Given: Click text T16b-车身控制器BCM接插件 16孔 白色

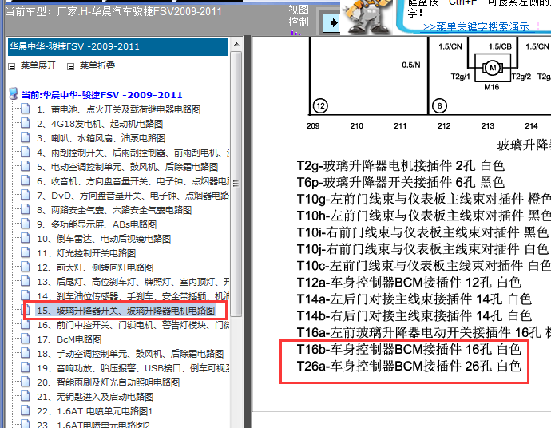Looking at the screenshot, I should [409, 350].
